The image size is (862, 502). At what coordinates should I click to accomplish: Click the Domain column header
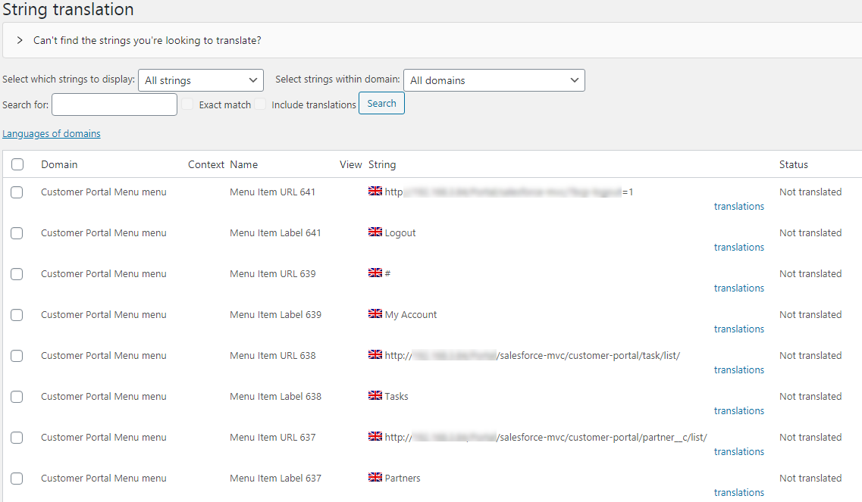[59, 164]
